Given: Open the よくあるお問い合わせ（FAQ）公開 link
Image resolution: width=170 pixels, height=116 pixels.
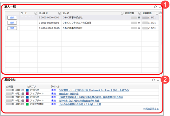Looking at the screenshot, I should click(x=80, y=104).
